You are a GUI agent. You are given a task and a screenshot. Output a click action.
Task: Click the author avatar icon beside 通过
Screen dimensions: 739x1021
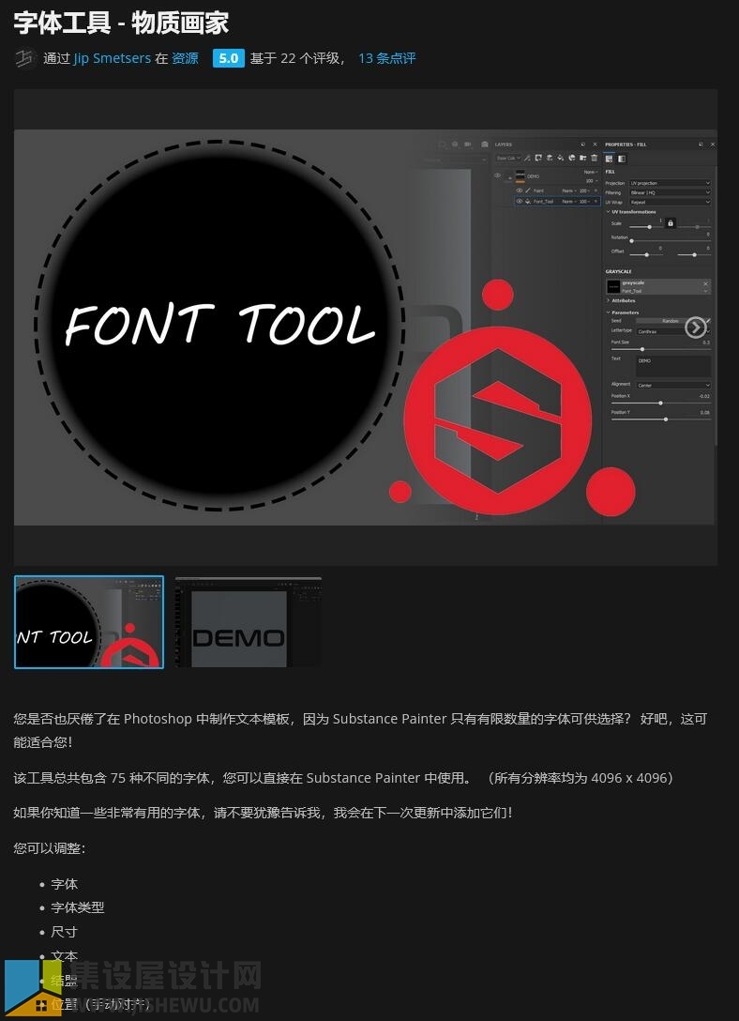(x=25, y=58)
